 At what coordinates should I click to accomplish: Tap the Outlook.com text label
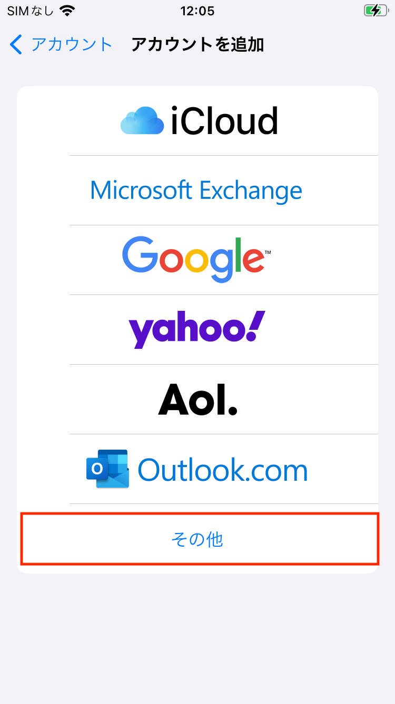[x=223, y=470]
